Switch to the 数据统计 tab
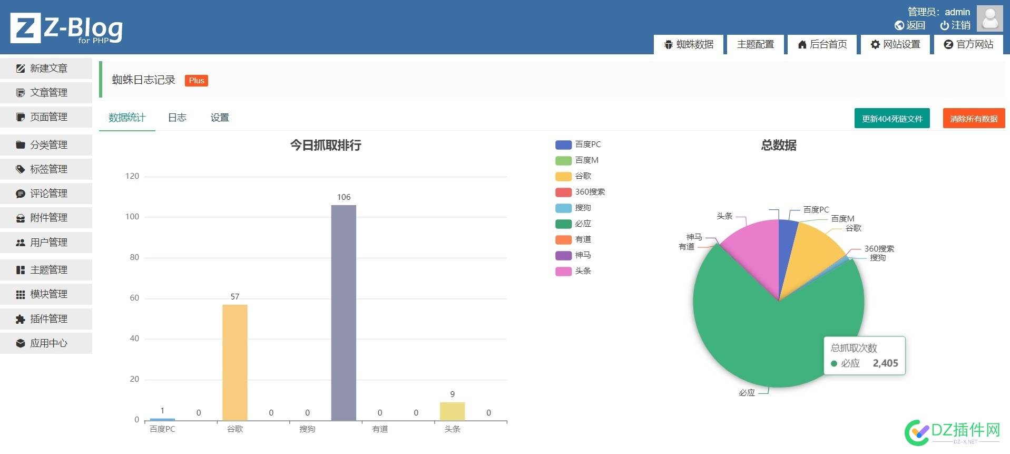Viewport: 1010px width, 454px height. (x=127, y=118)
